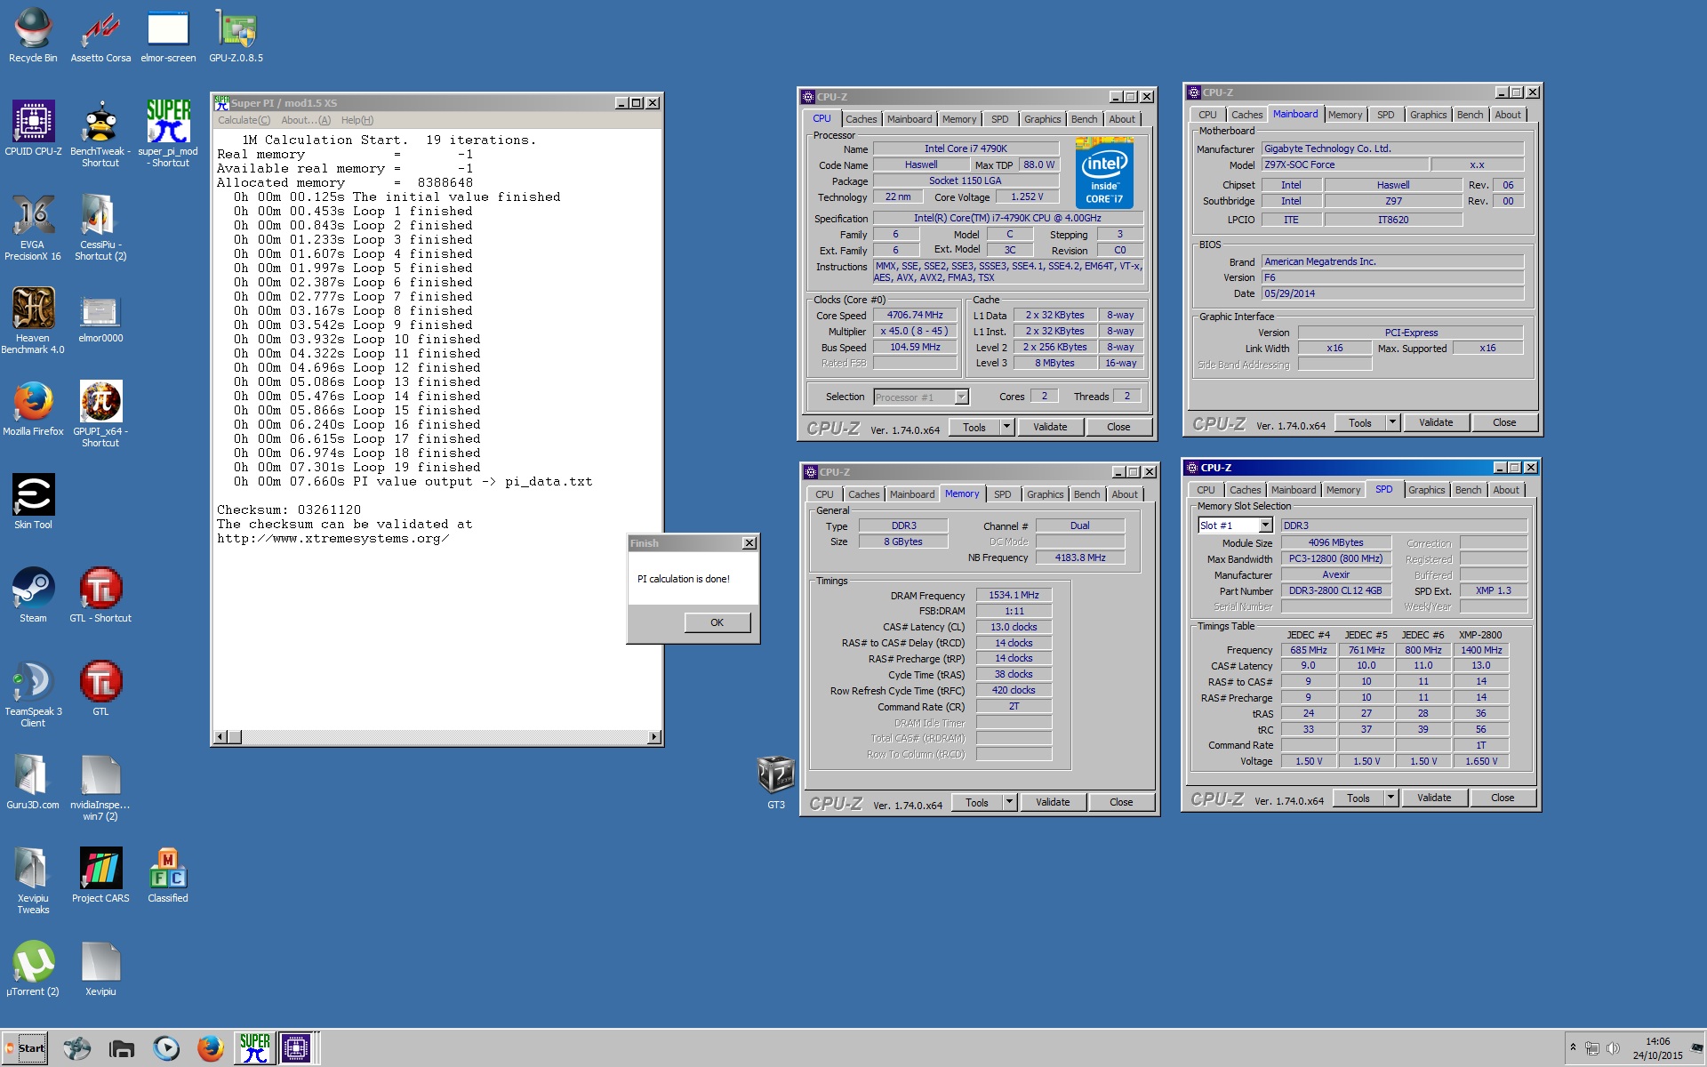The image size is (1707, 1067).
Task: Switch to SPD tab in CPU window
Action: pyautogui.click(x=1000, y=119)
